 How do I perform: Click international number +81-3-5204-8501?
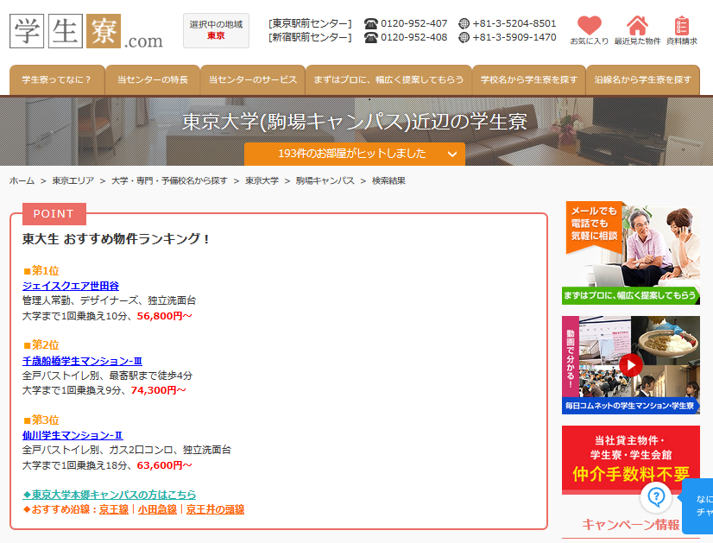pyautogui.click(x=514, y=23)
